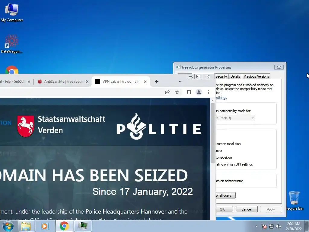Open the clock showing 2:04 AM

294,226
